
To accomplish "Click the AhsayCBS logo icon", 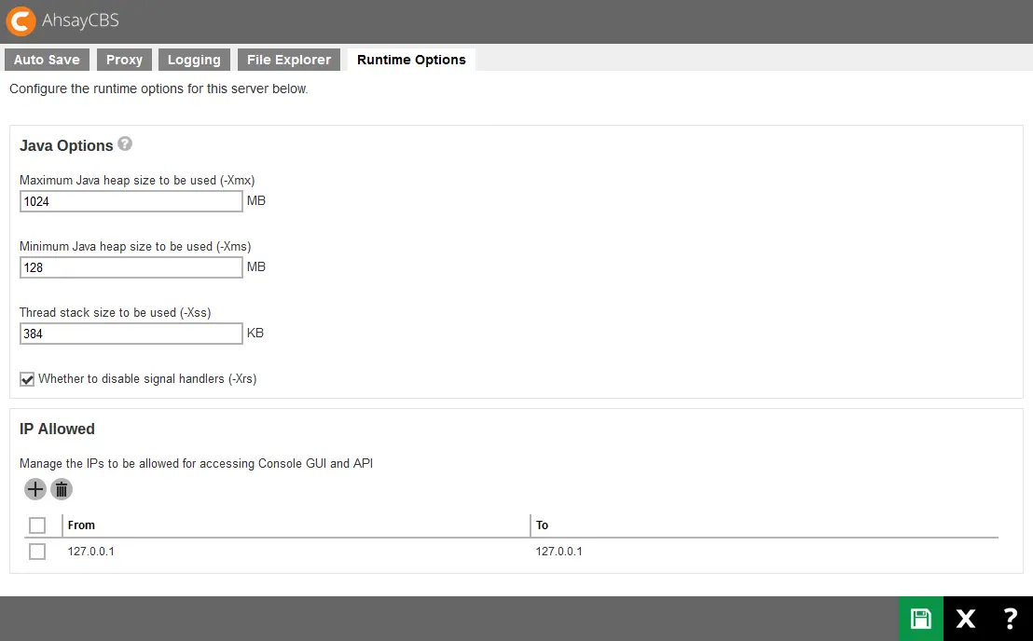I will coord(20,20).
